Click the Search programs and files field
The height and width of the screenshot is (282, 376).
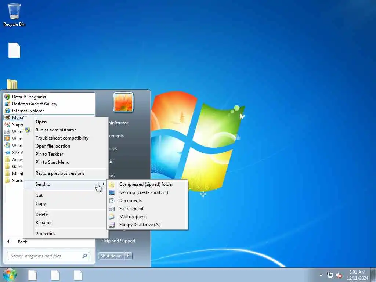(x=48, y=256)
